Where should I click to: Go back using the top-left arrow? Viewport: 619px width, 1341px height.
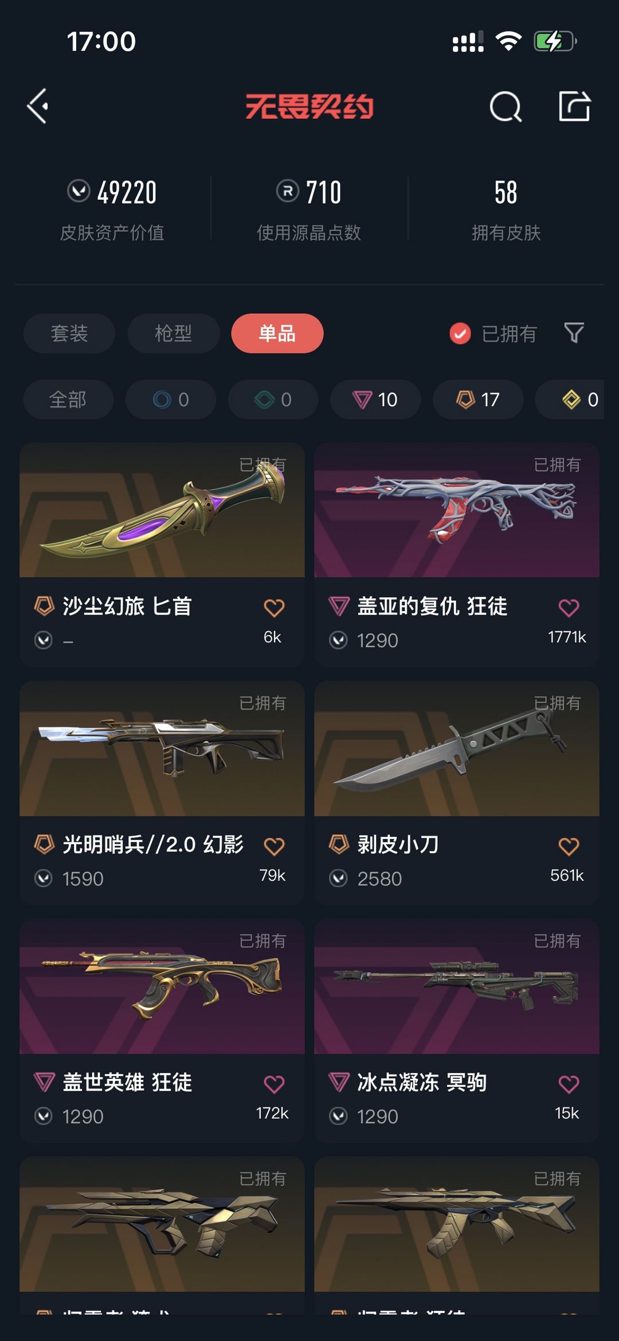pos(38,106)
